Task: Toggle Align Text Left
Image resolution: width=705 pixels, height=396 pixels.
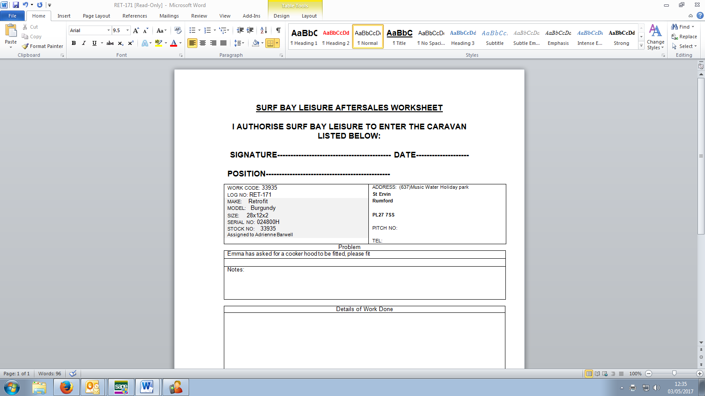Action: 192,43
